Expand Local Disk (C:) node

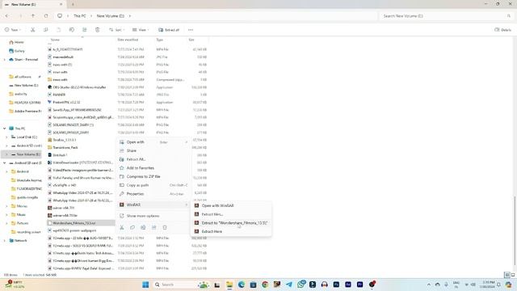(x=7, y=137)
